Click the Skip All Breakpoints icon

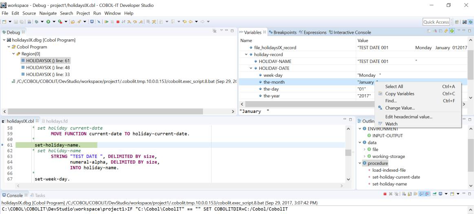pos(99,22)
